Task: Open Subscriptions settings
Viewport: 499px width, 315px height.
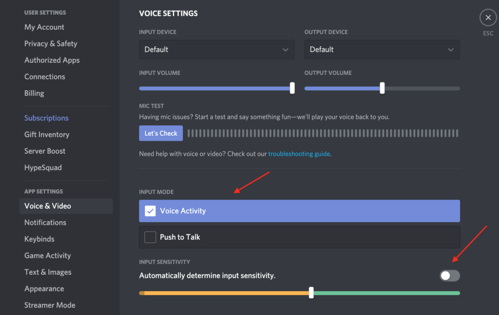Action: click(x=46, y=118)
